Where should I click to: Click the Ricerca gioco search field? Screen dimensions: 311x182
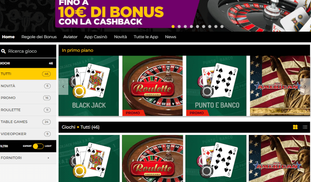point(28,51)
